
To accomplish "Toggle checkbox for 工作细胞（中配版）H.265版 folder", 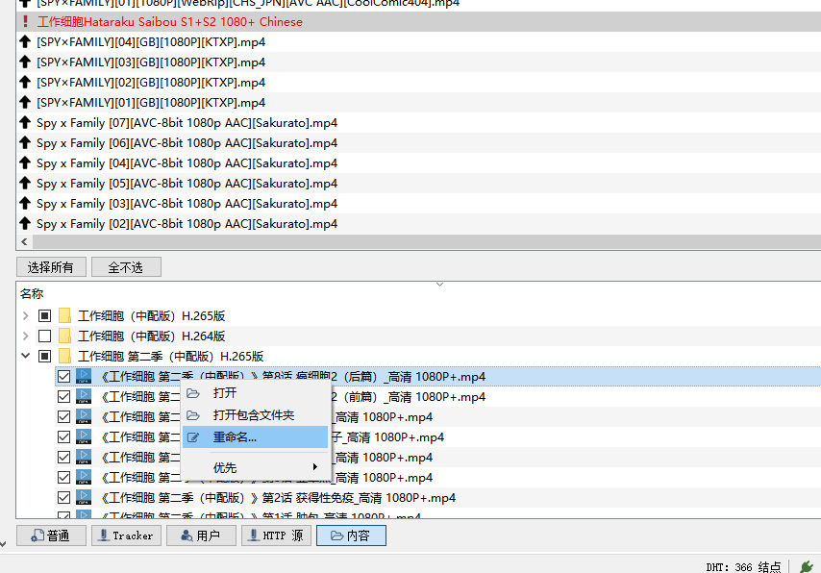I will click(44, 316).
